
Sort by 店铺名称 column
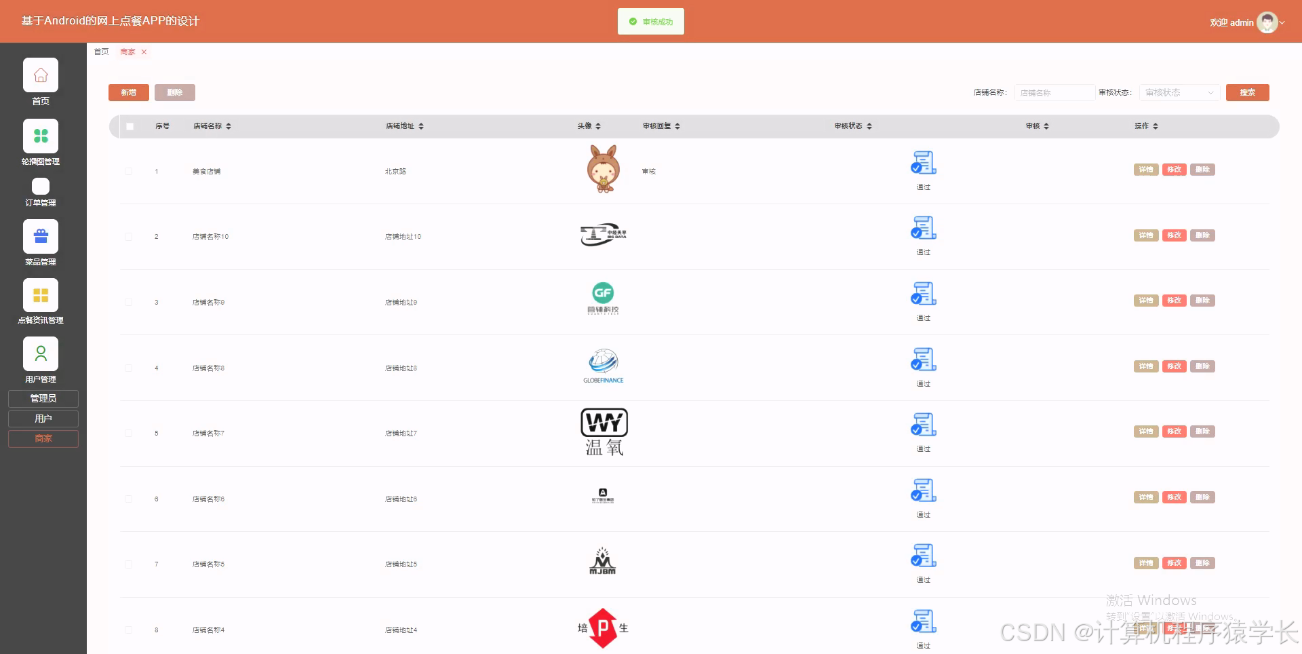point(229,126)
